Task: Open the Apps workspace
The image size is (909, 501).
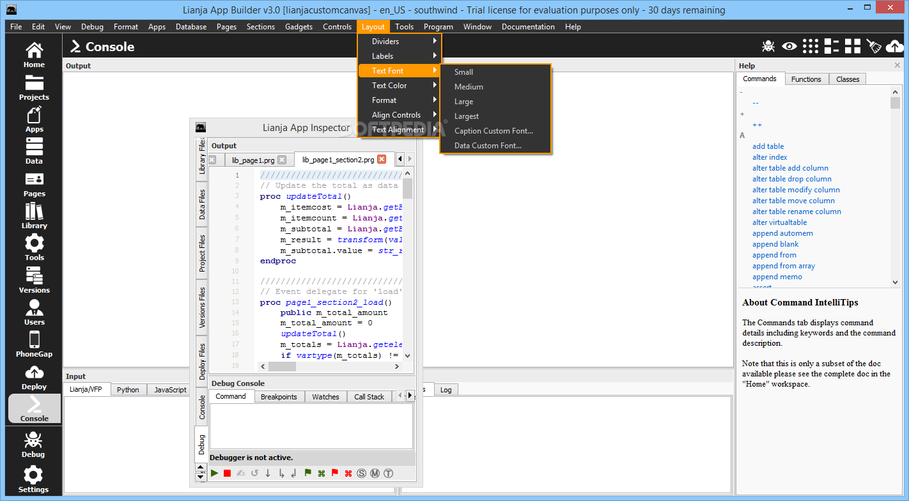Action: coord(34,119)
